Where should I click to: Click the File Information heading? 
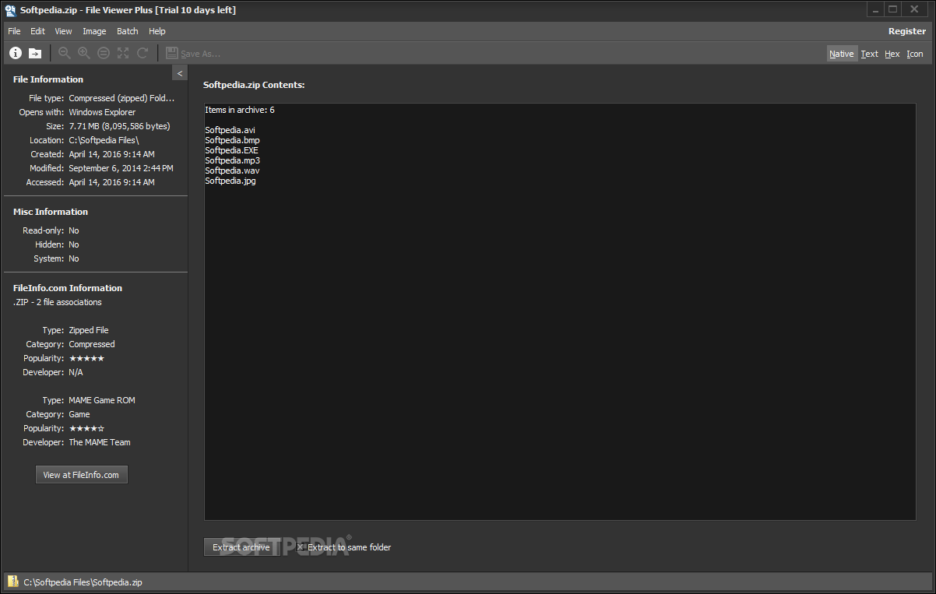tap(48, 79)
